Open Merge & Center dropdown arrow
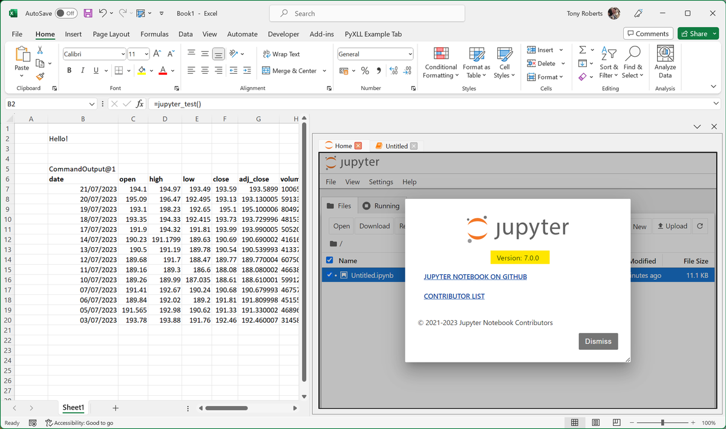This screenshot has height=429, width=726. (x=324, y=71)
